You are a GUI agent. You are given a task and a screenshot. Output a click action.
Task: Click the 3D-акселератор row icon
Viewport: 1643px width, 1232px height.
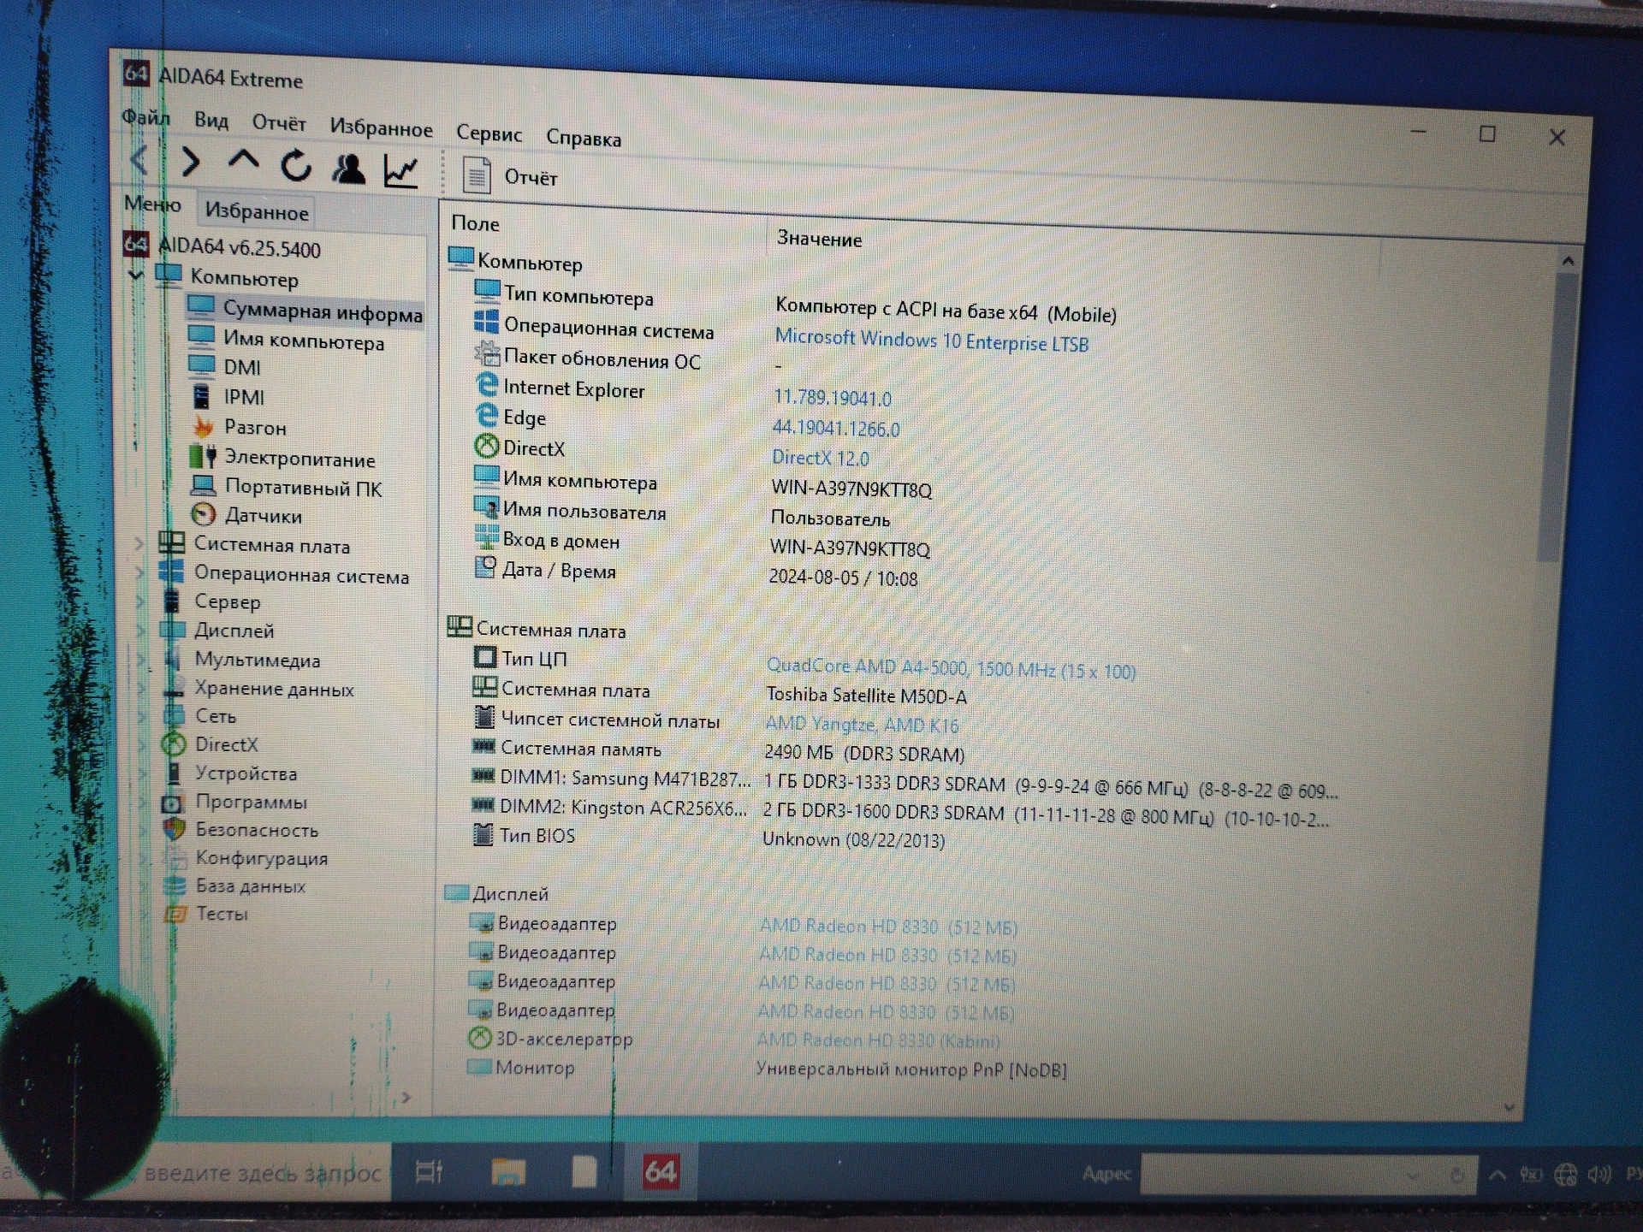click(x=479, y=1038)
